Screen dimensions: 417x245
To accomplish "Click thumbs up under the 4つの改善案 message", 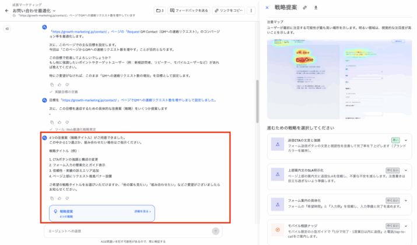I will [x=58, y=198].
